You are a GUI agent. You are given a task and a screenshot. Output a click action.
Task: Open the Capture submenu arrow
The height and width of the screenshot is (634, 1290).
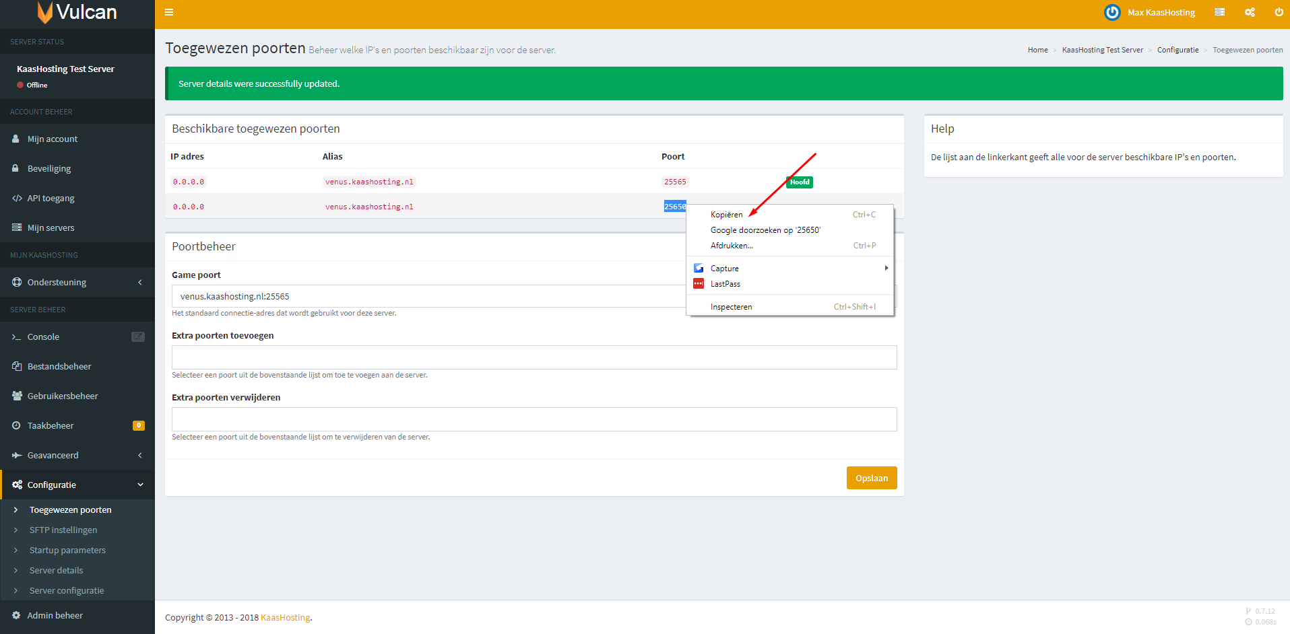[x=886, y=268]
